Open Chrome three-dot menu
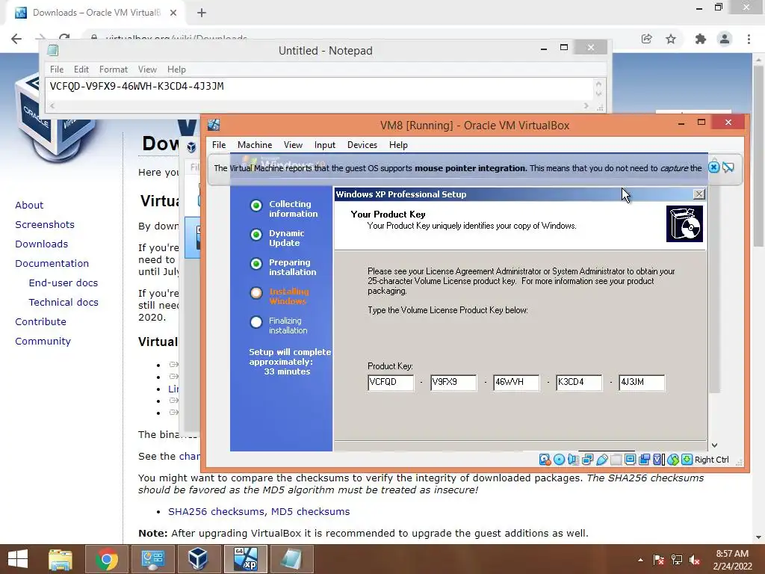This screenshot has height=574, width=765. click(749, 39)
